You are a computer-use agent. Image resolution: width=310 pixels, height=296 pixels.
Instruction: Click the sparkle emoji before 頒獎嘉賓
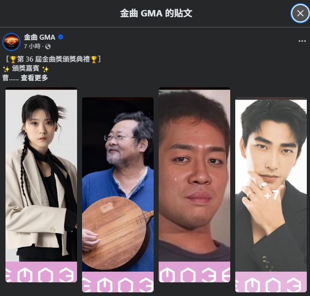[6, 69]
